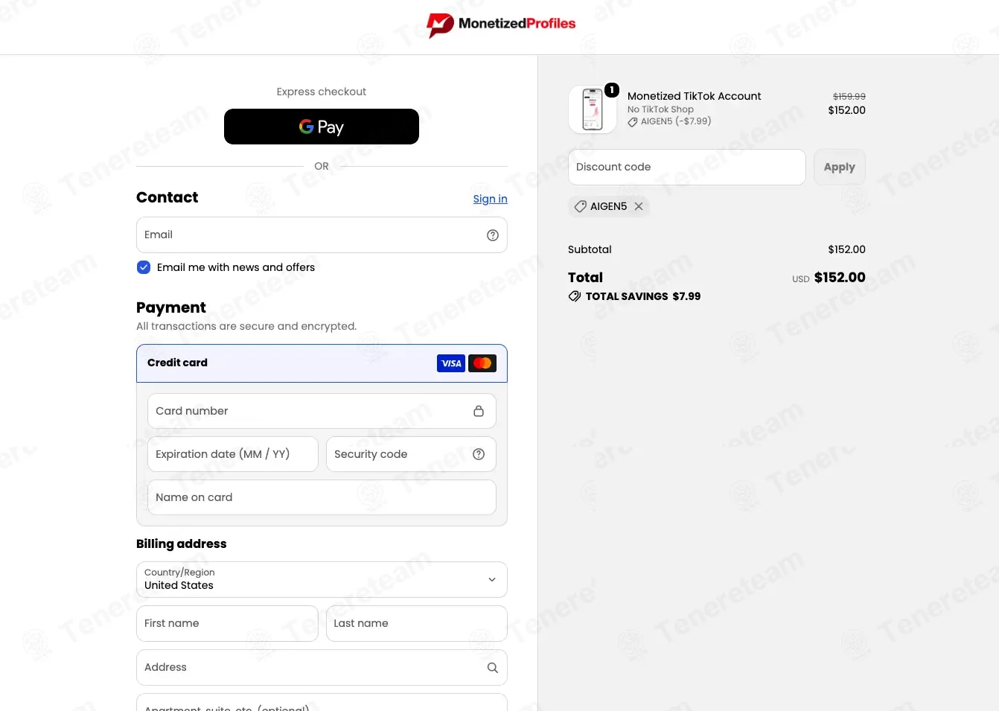Uncheck Email me with news and offers
Image resolution: width=999 pixels, height=711 pixels.
point(144,267)
